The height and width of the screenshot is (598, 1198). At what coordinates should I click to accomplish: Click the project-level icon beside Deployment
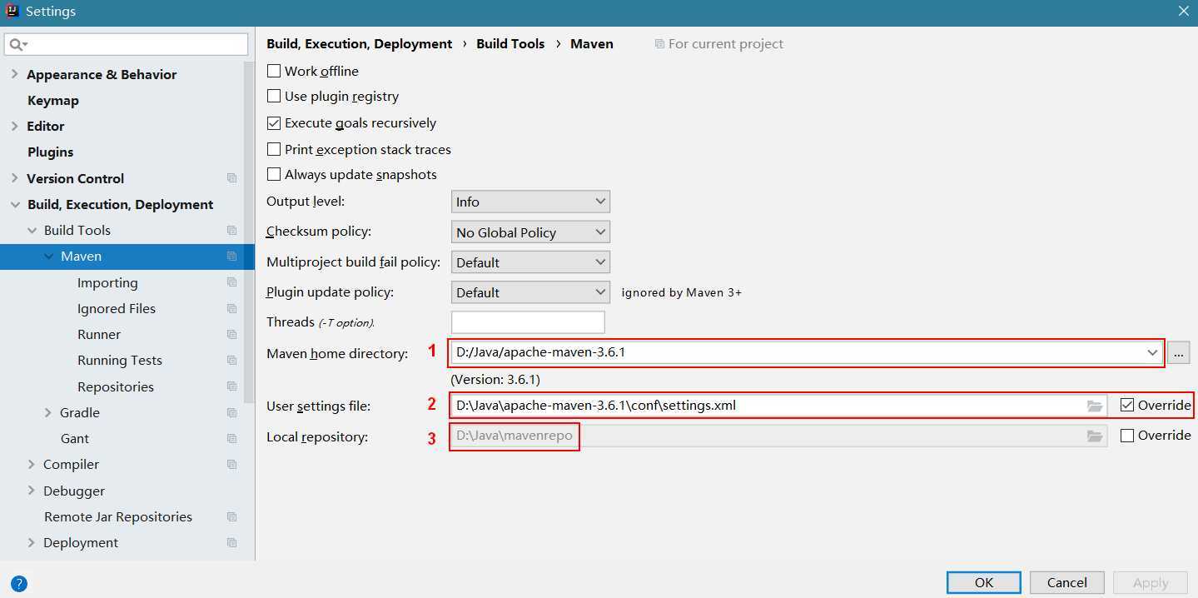click(231, 542)
